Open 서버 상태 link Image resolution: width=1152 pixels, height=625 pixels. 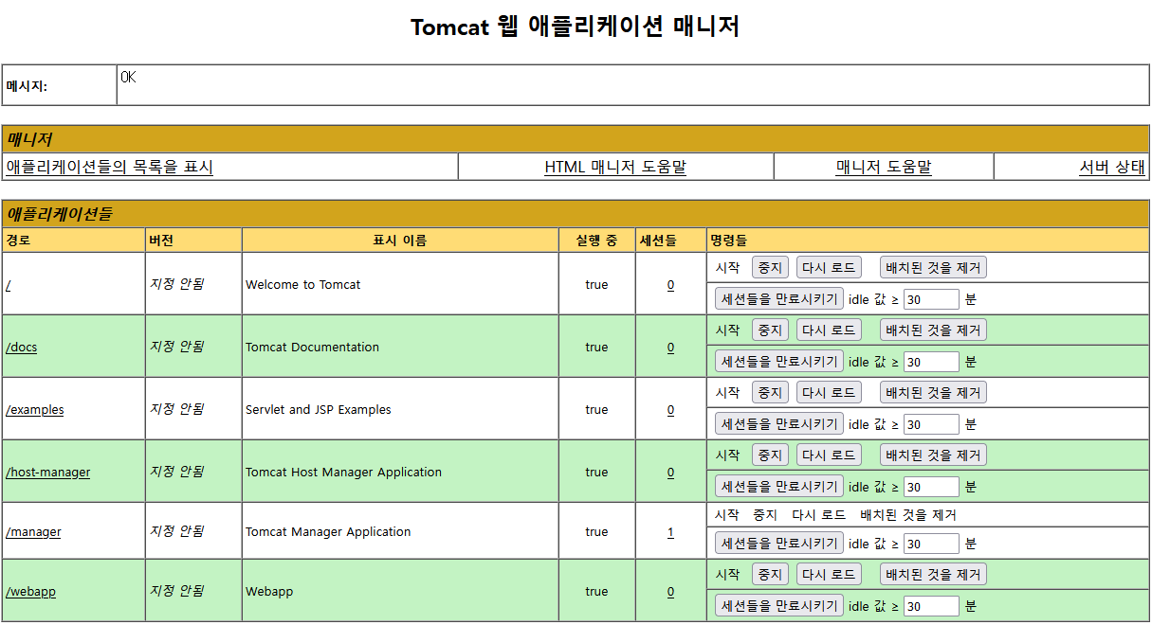point(1112,168)
